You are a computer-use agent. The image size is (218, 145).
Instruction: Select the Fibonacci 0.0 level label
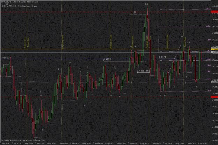(x=209, y=90)
